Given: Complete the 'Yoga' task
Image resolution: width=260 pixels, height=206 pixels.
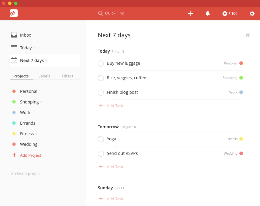Looking at the screenshot, I should (x=101, y=139).
